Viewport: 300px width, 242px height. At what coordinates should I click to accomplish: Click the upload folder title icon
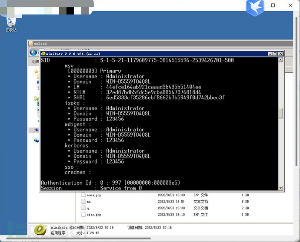(x=31, y=43)
